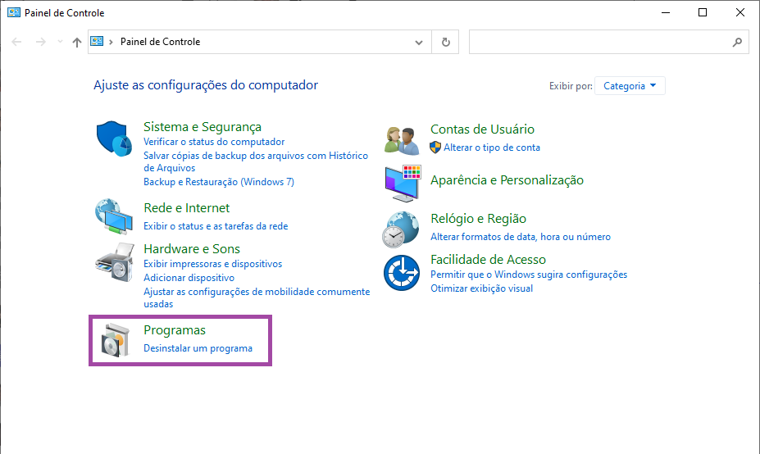Open the recent locations dropdown arrow
The image size is (760, 454).
tap(60, 42)
